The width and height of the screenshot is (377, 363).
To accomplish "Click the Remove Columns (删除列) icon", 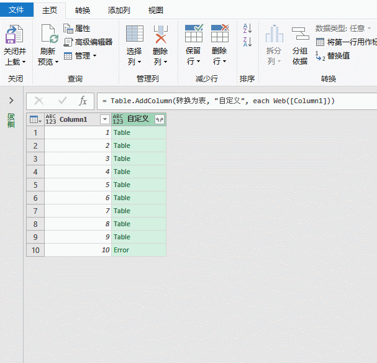I will (x=161, y=34).
